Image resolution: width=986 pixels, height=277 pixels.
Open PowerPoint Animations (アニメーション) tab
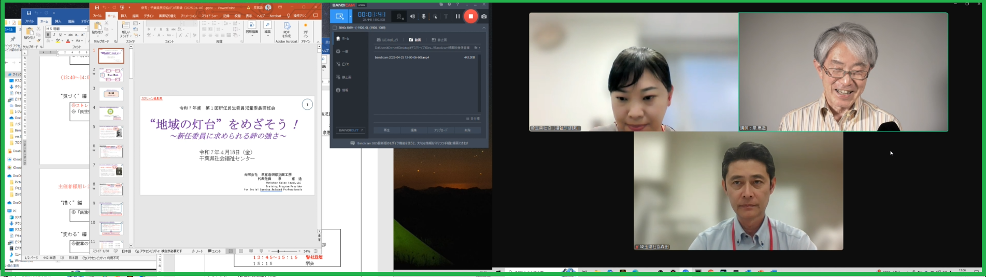189,16
